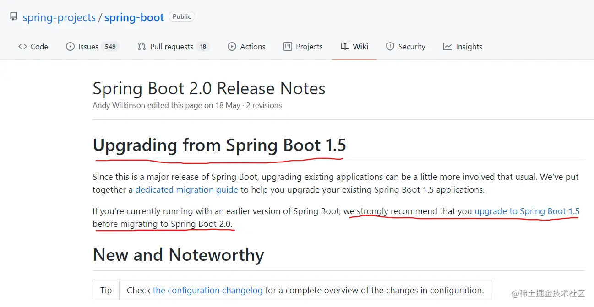Open the configuration changelog link
The image size is (594, 307).
[208, 290]
